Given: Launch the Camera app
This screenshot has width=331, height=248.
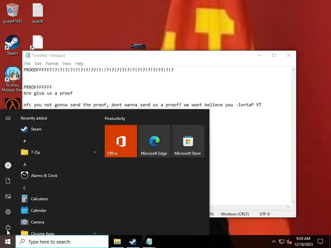Looking at the screenshot, I should pos(59,222).
